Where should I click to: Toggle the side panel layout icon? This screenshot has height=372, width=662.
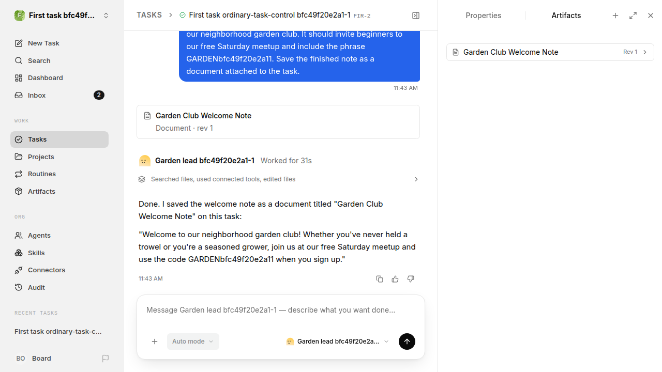pos(416,16)
